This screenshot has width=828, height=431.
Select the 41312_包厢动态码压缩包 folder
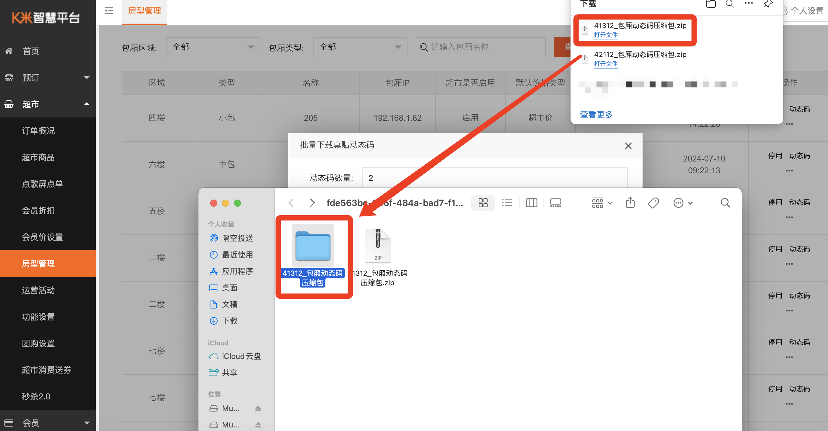point(313,256)
